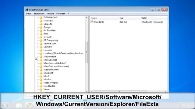195x109 pixels.
Task: Click the values pane horizontal scrollbar thumb
Action: pos(119,91)
